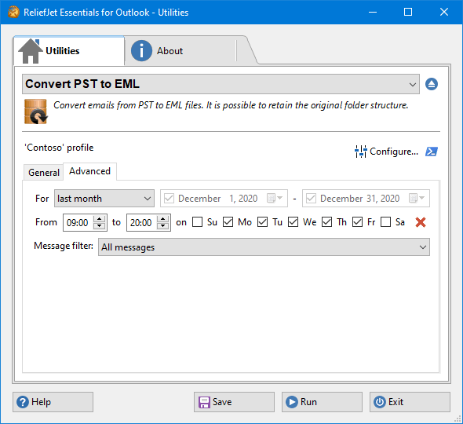Screen dimensions: 463x424
Task: Open the 'last month' period dropdown
Action: [104, 199]
